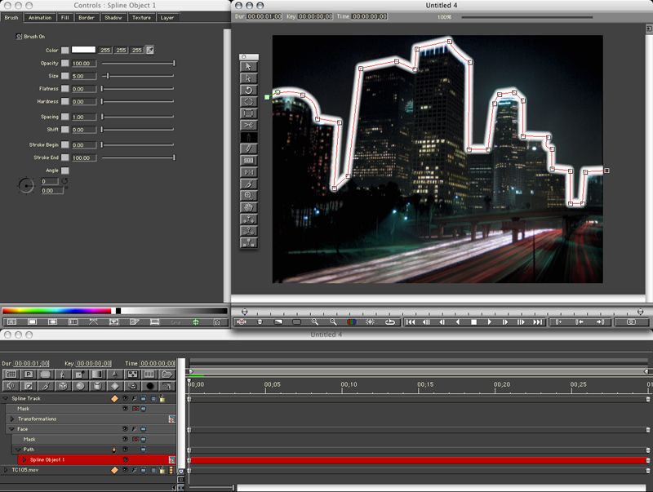This screenshot has width=653, height=492.
Task: Open the Texture tab
Action: (x=141, y=17)
